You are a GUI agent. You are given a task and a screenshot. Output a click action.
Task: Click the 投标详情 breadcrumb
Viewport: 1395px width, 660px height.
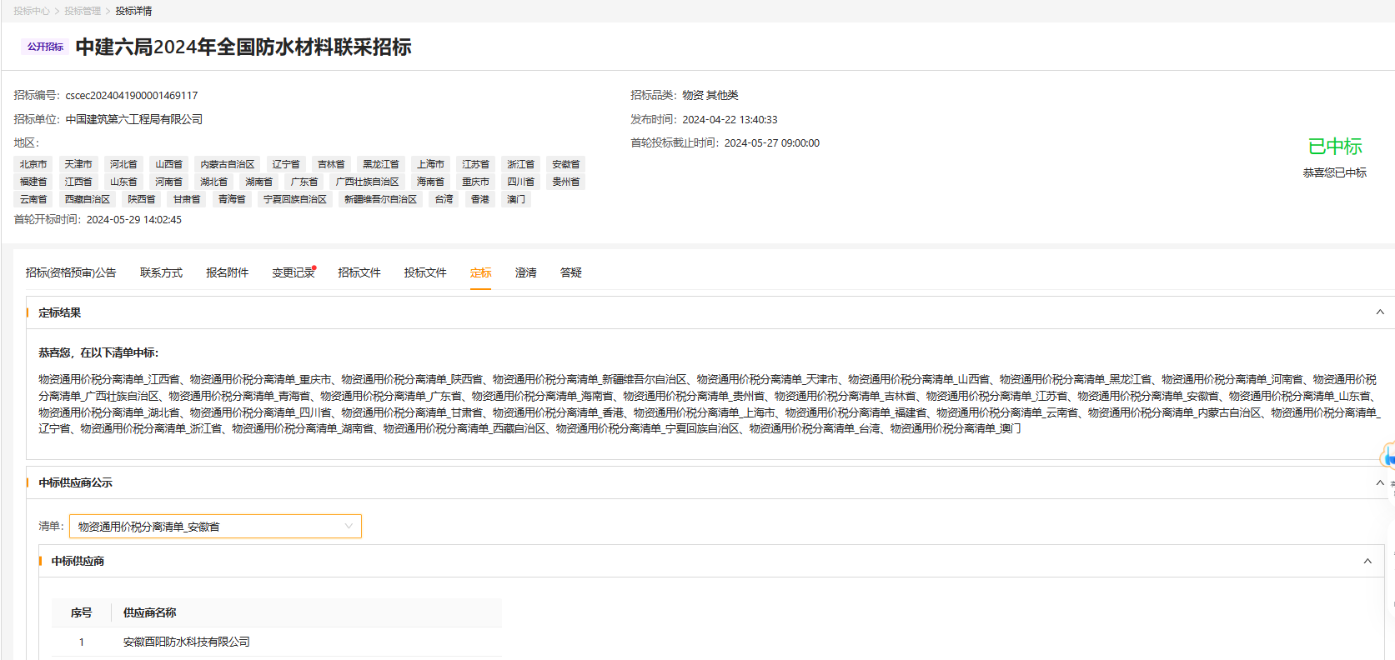point(133,11)
